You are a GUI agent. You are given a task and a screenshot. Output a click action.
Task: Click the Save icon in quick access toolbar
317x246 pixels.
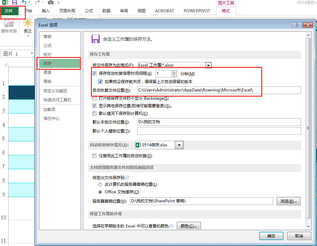click(14, 2)
